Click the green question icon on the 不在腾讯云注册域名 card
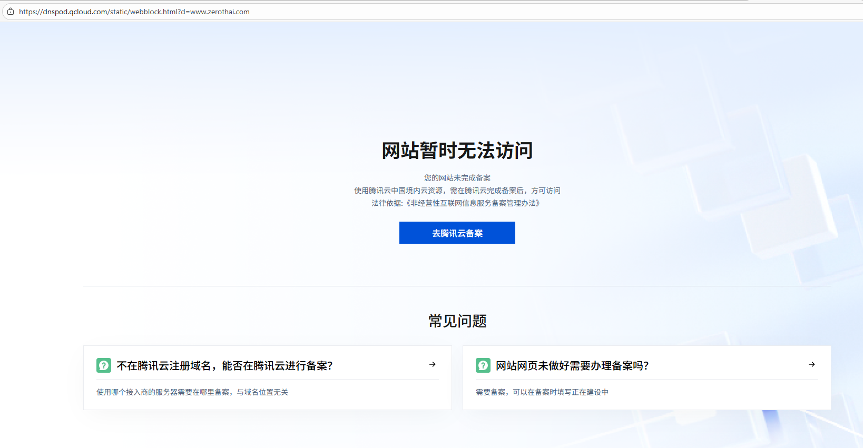This screenshot has height=448, width=863. coord(104,365)
